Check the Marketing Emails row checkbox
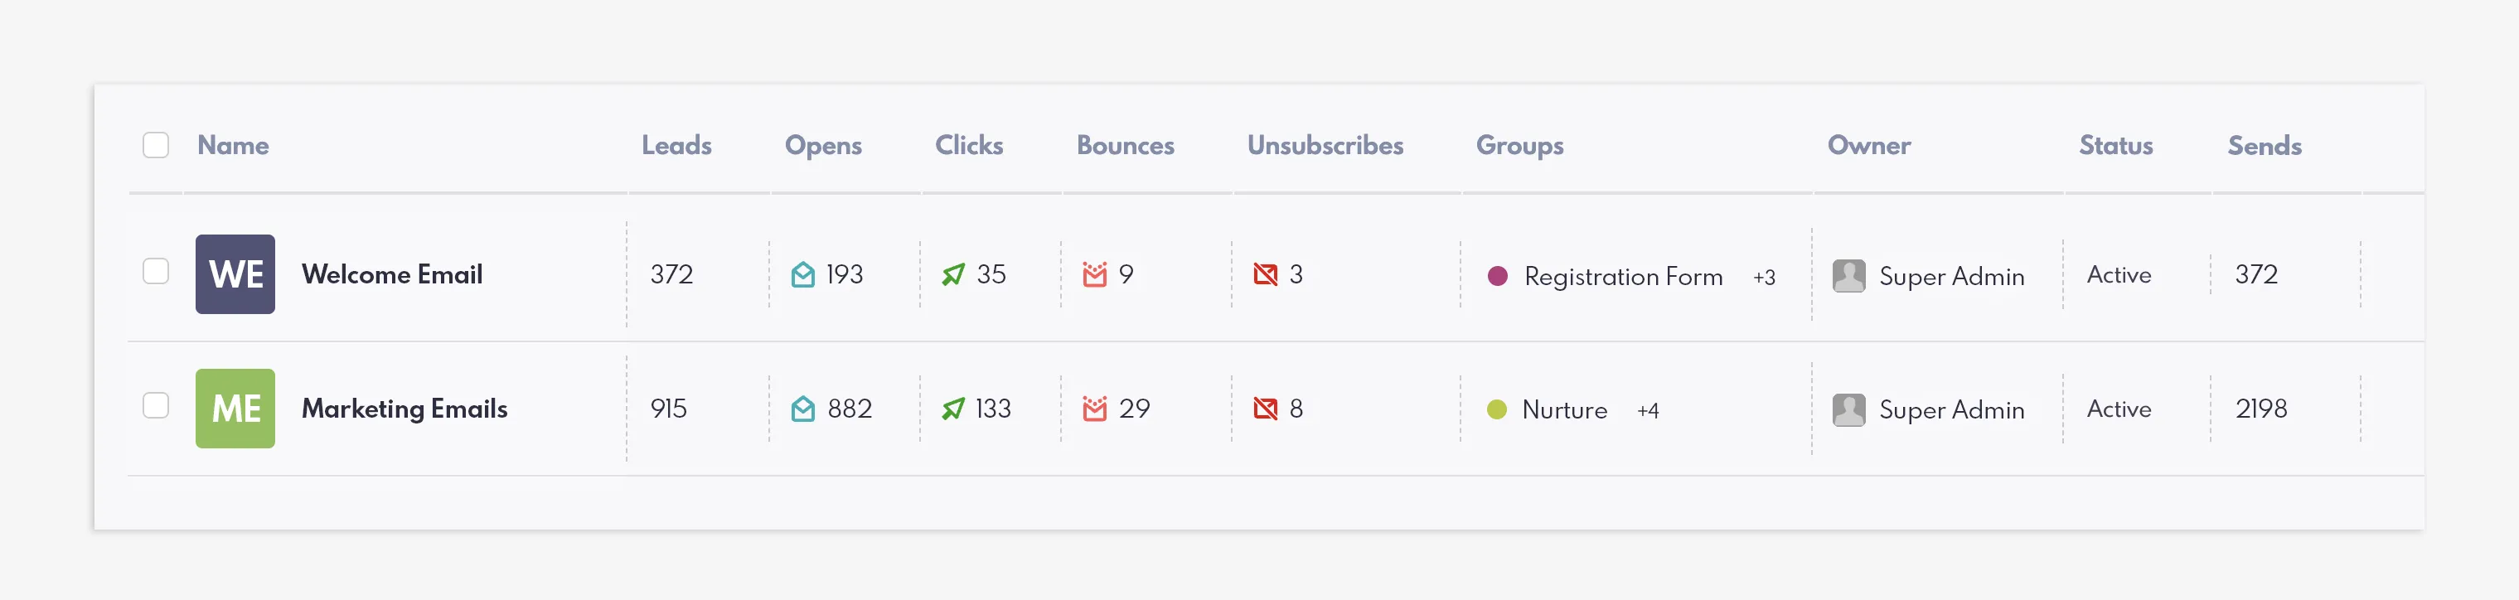The image size is (2519, 600). coord(156,407)
